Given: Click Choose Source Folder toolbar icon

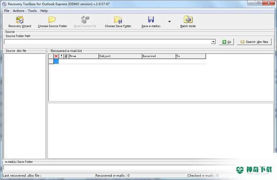Looking at the screenshot, I should point(52,19).
